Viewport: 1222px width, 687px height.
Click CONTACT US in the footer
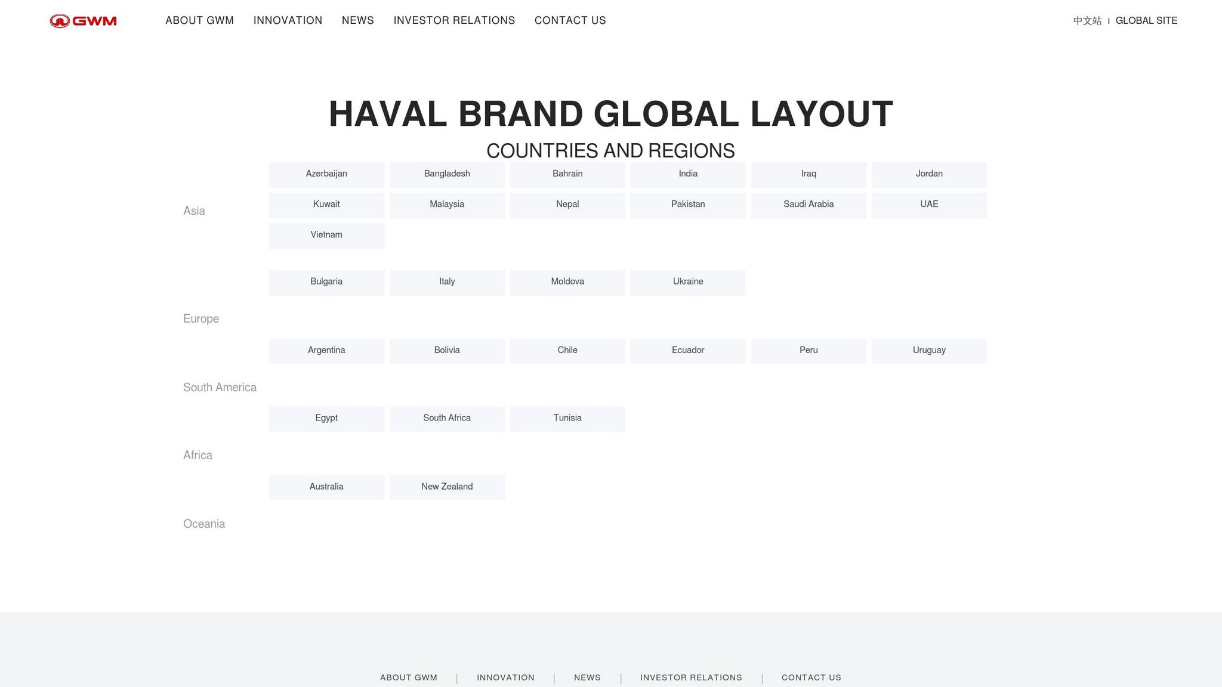point(811,677)
